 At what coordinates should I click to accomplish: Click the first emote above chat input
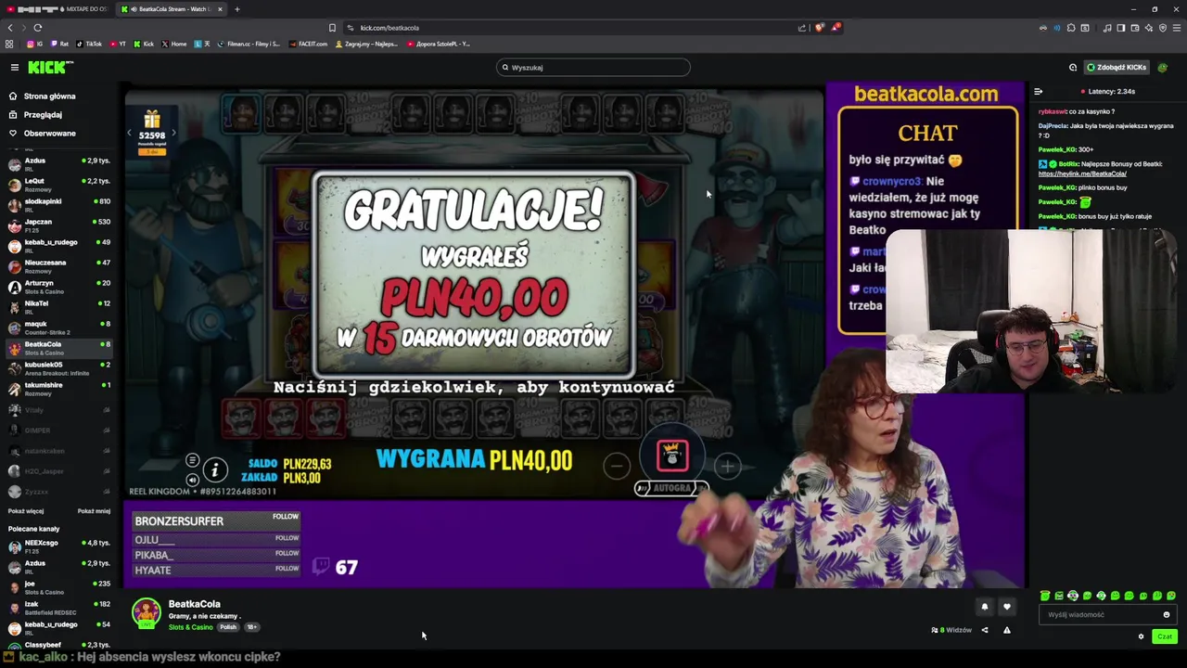pos(1045,596)
